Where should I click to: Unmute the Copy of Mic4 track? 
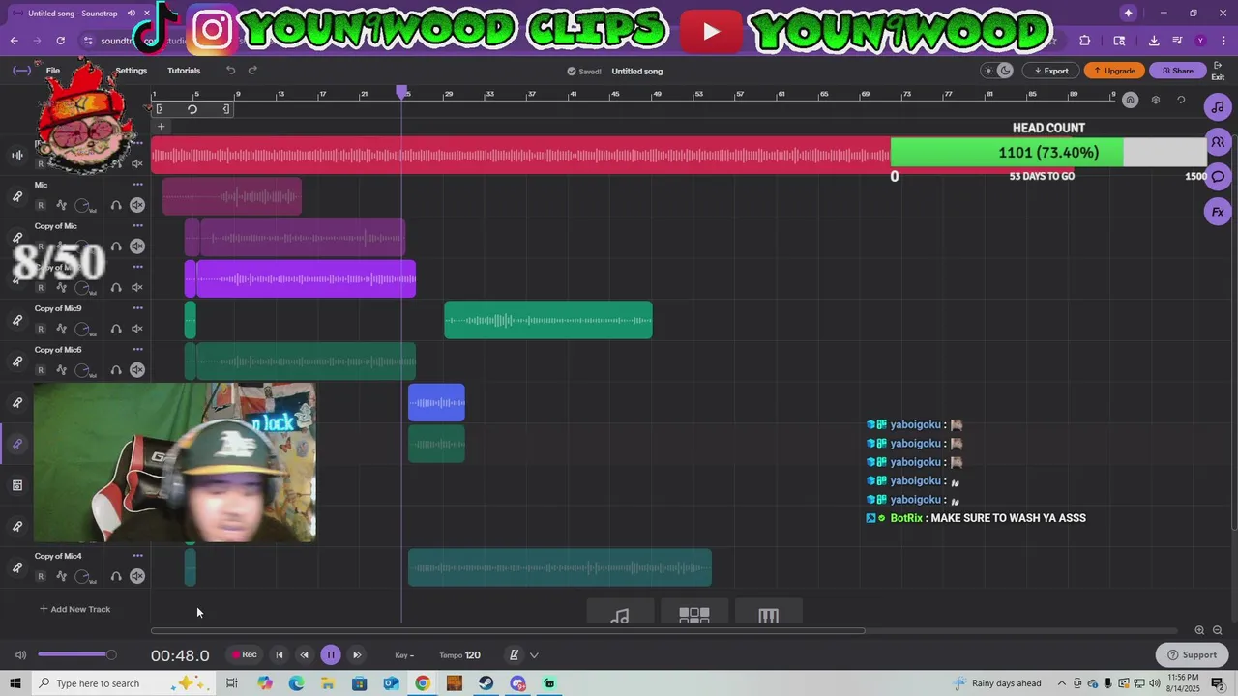pos(137,576)
